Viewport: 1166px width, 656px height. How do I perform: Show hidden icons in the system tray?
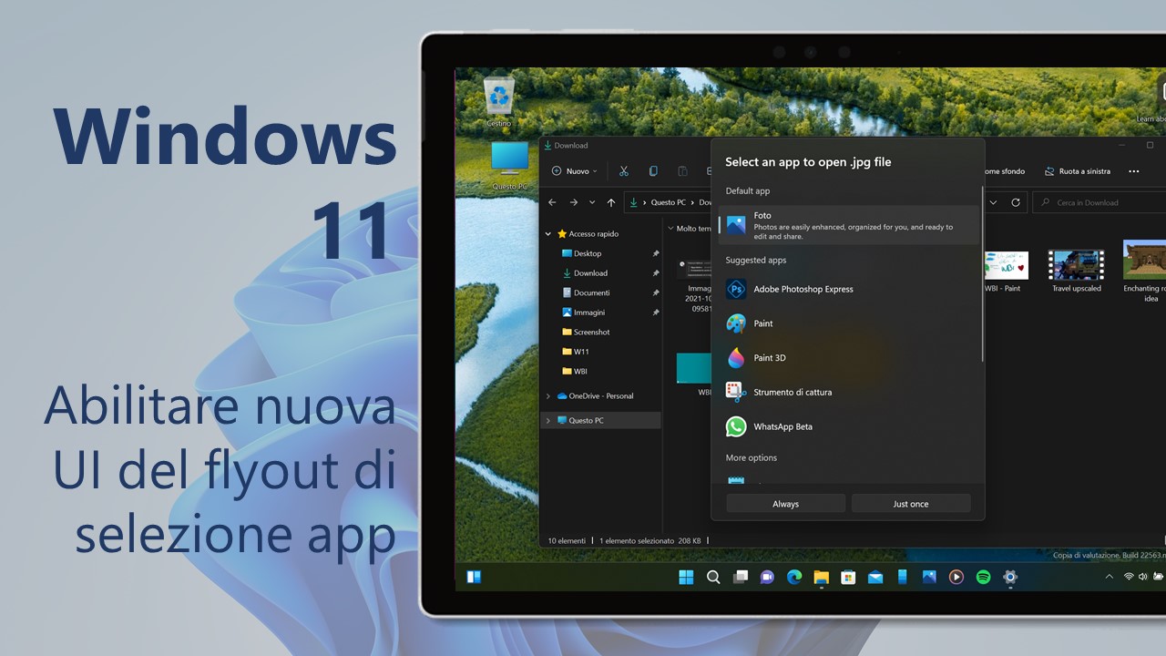point(1109,577)
